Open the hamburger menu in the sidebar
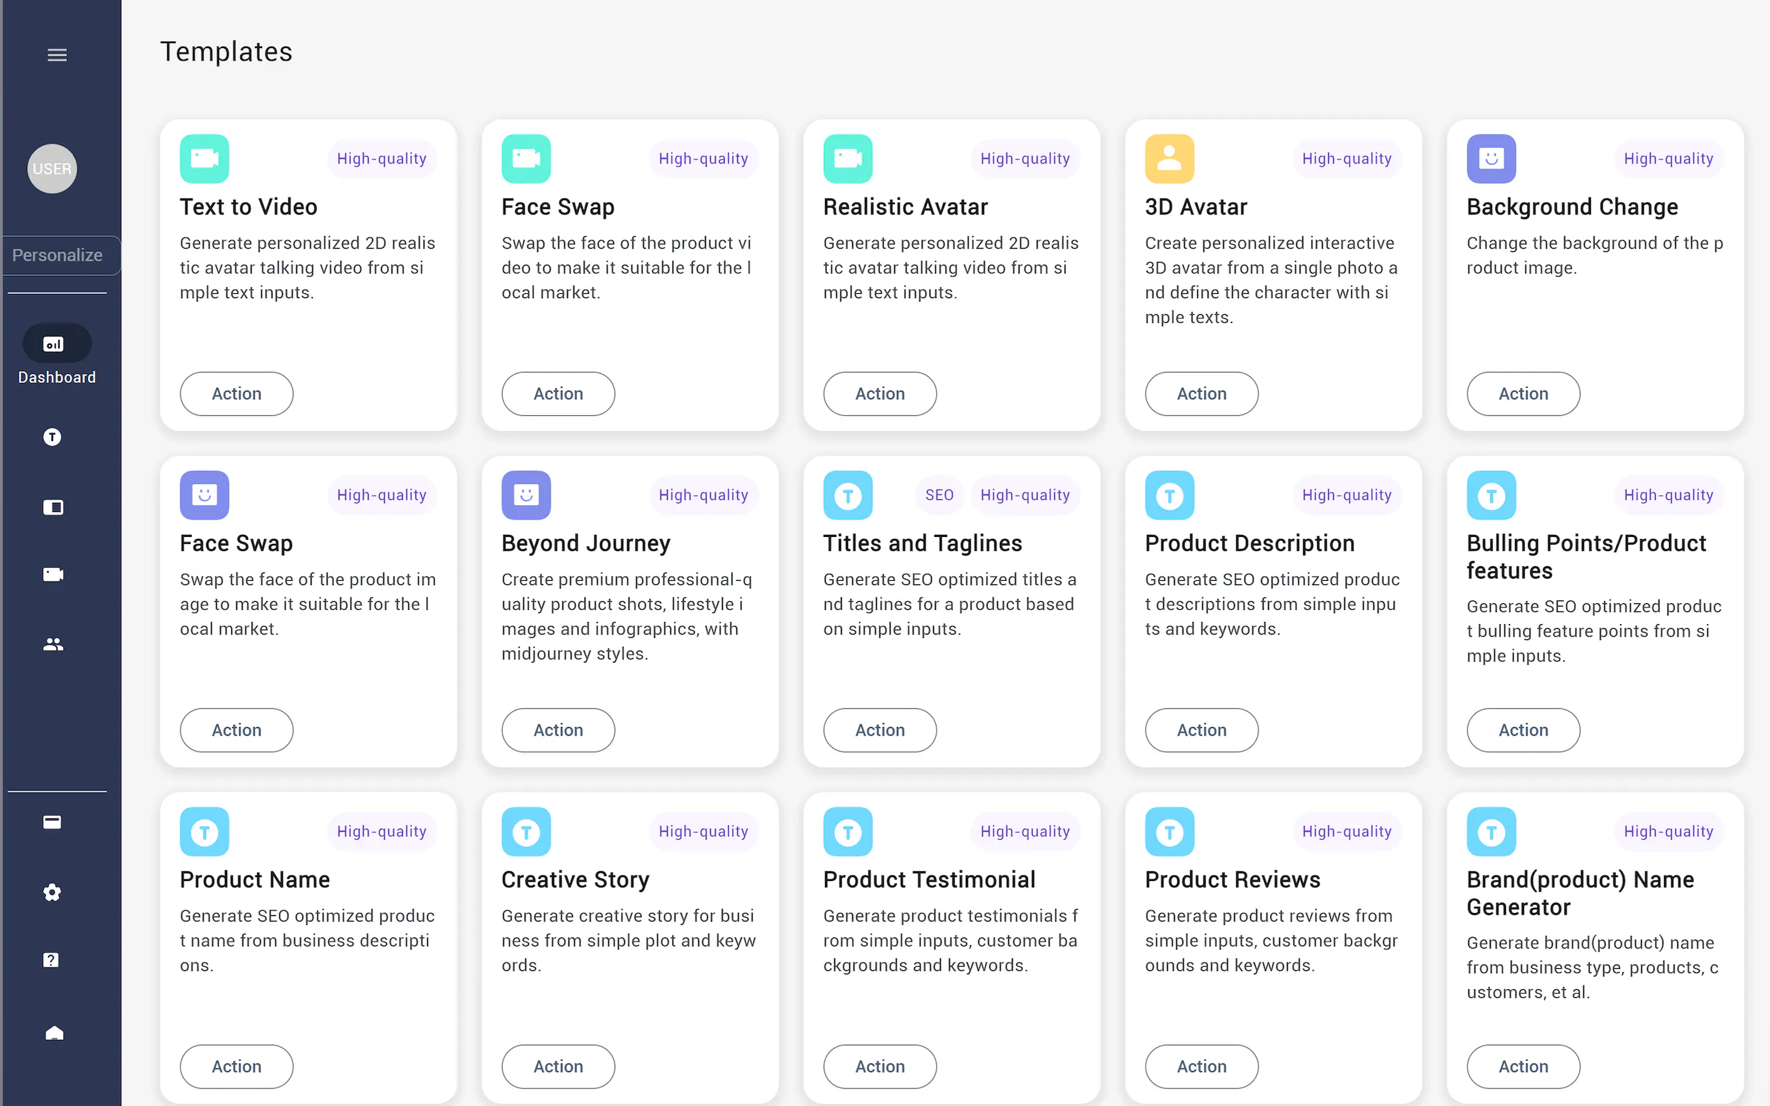 click(x=57, y=55)
